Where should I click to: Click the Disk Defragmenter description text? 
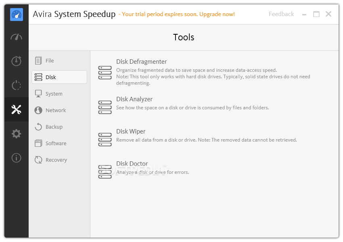click(213, 77)
